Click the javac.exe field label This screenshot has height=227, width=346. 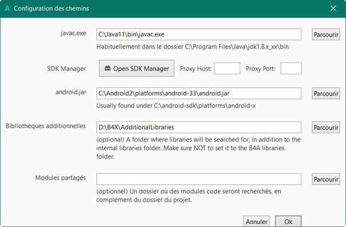point(73,33)
